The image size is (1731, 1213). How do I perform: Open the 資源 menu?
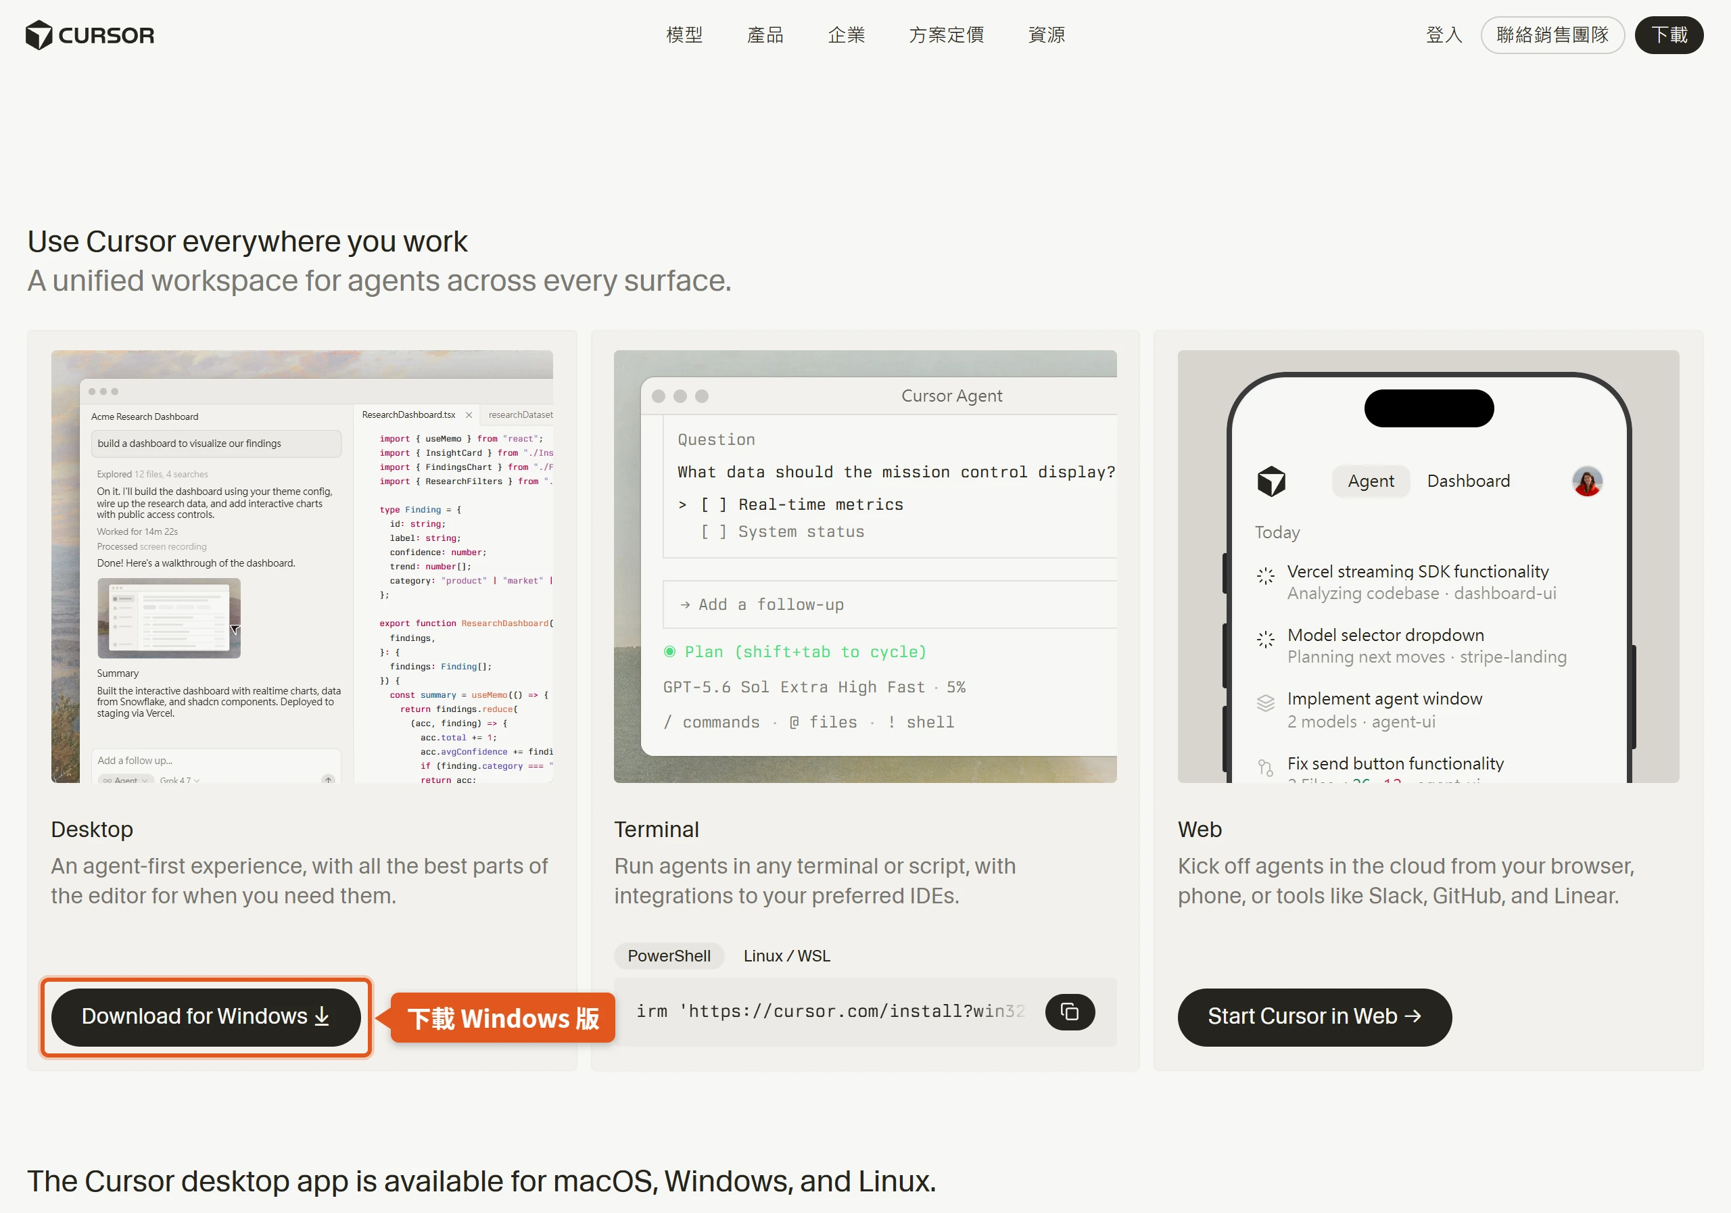pos(1047,34)
